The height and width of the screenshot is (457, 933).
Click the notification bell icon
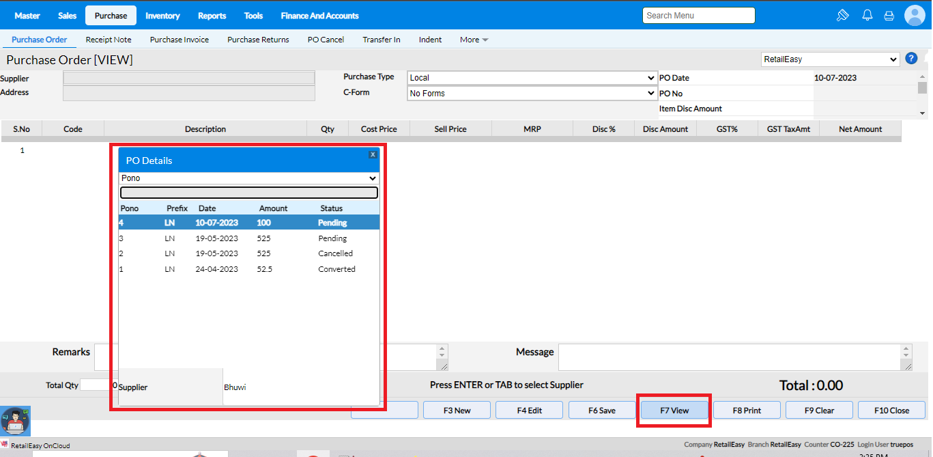867,15
